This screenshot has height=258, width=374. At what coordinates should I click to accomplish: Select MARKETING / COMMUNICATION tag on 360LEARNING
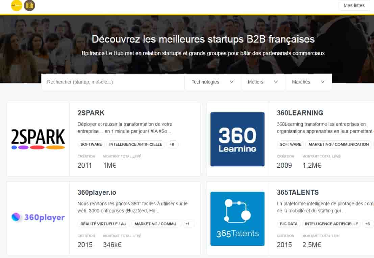tap(339, 144)
